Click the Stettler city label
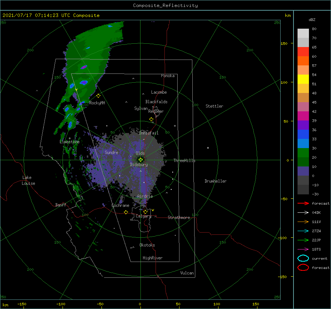This screenshot has width=331, height=309. point(214,106)
